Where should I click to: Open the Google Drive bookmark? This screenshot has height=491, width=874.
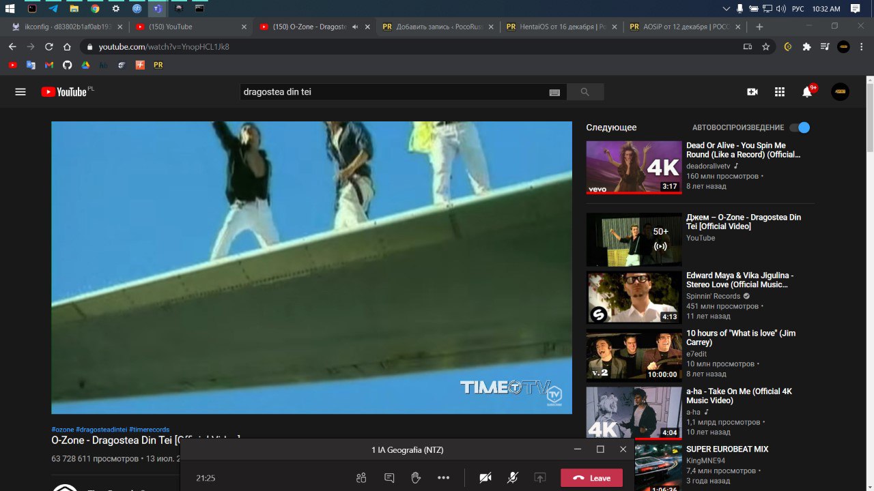click(85, 65)
